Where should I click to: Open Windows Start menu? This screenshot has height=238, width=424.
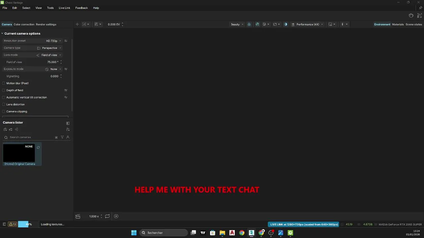(x=134, y=233)
